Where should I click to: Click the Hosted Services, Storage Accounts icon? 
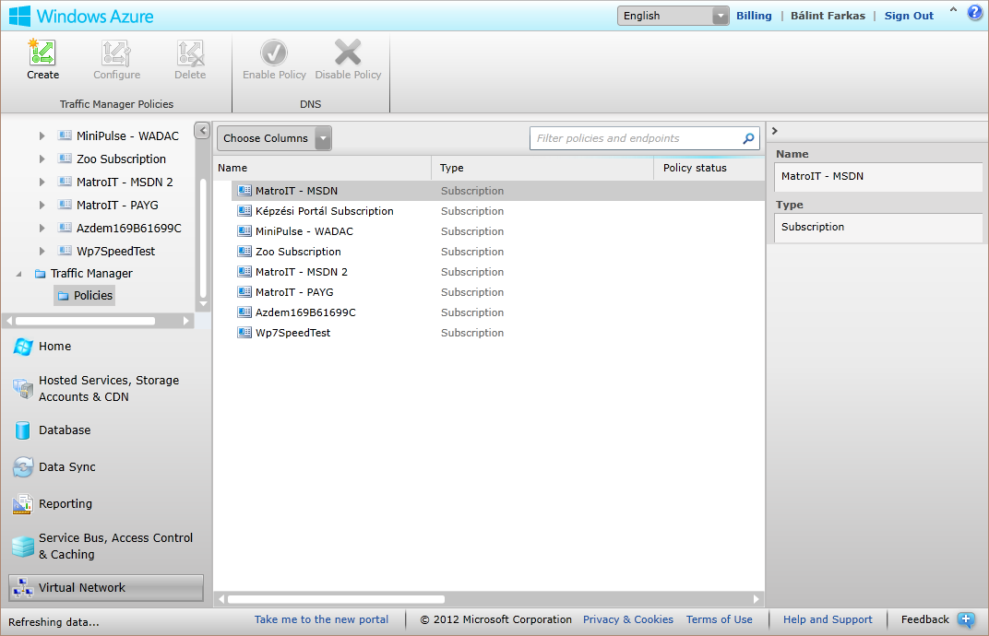tap(23, 388)
